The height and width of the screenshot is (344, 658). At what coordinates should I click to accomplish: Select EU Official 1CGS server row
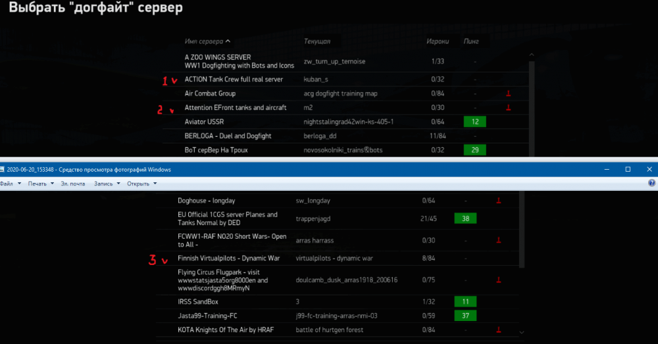pos(338,218)
